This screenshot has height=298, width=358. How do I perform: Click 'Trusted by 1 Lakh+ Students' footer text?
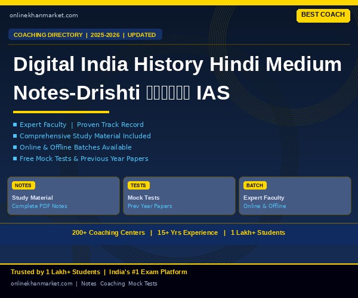click(x=55, y=272)
